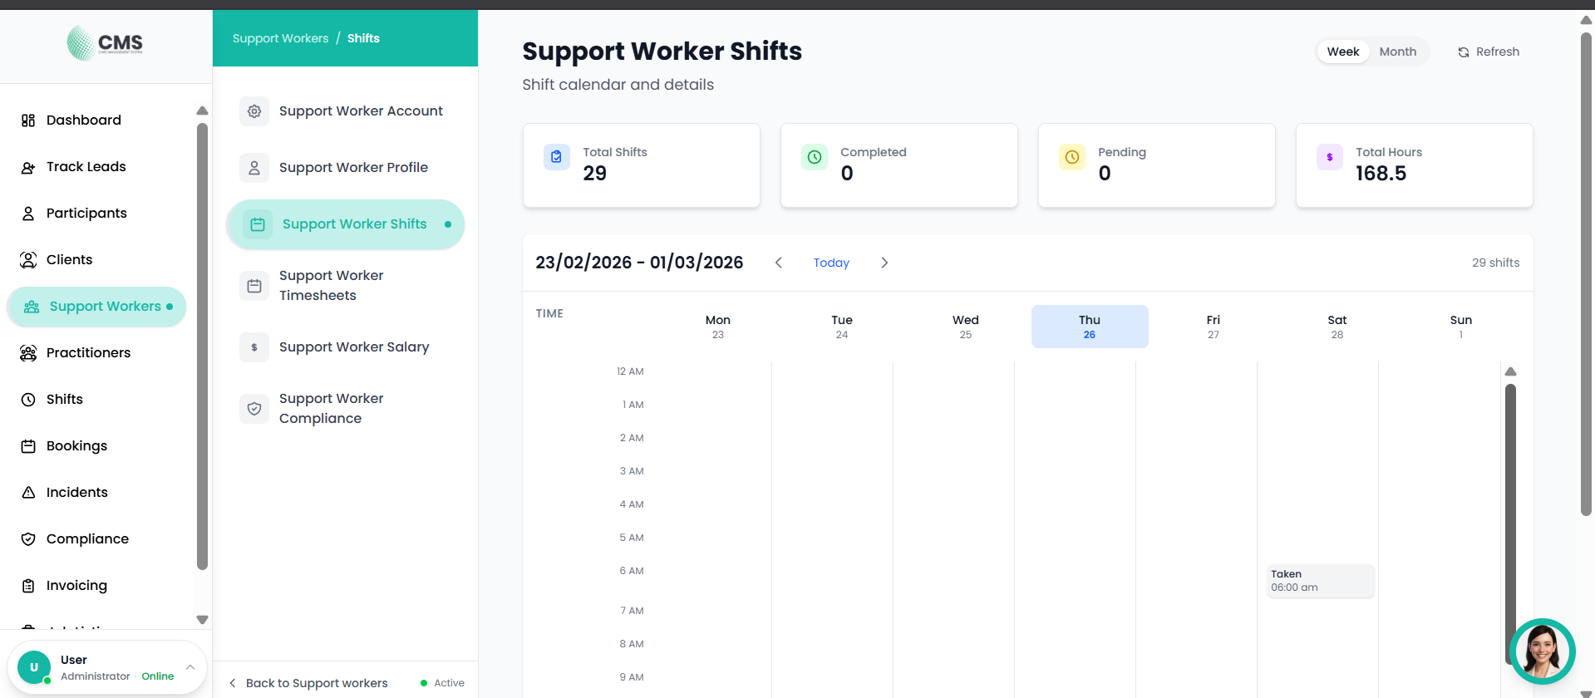Screen dimensions: 1595x698
Task: Click the Track Leads icon
Action: pyautogui.click(x=28, y=167)
